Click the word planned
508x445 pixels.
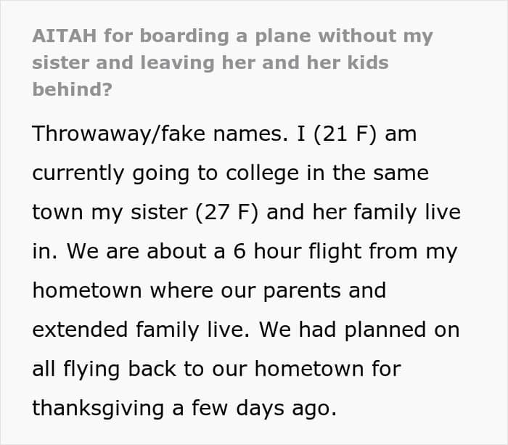[385, 330]
